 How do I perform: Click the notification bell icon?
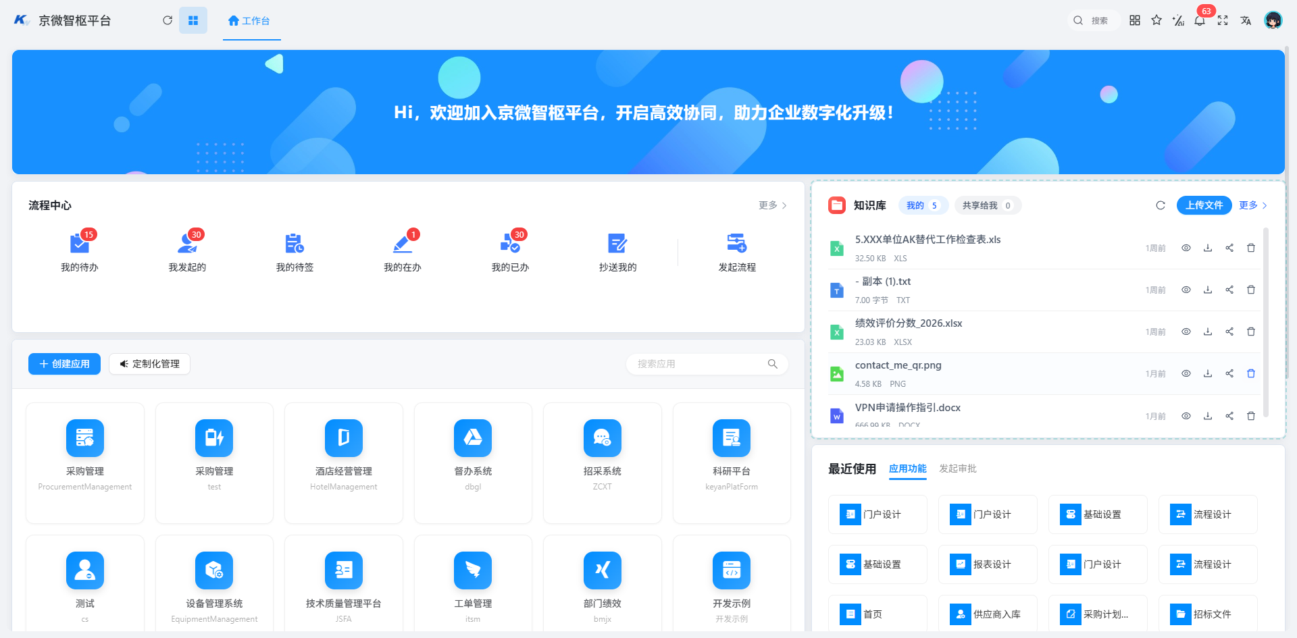tap(1200, 20)
